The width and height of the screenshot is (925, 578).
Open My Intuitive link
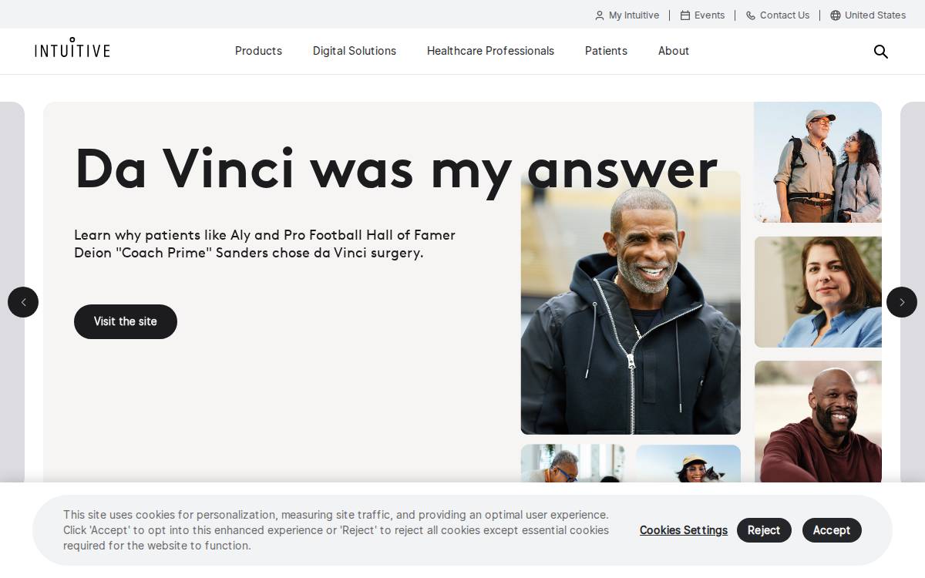pos(627,15)
